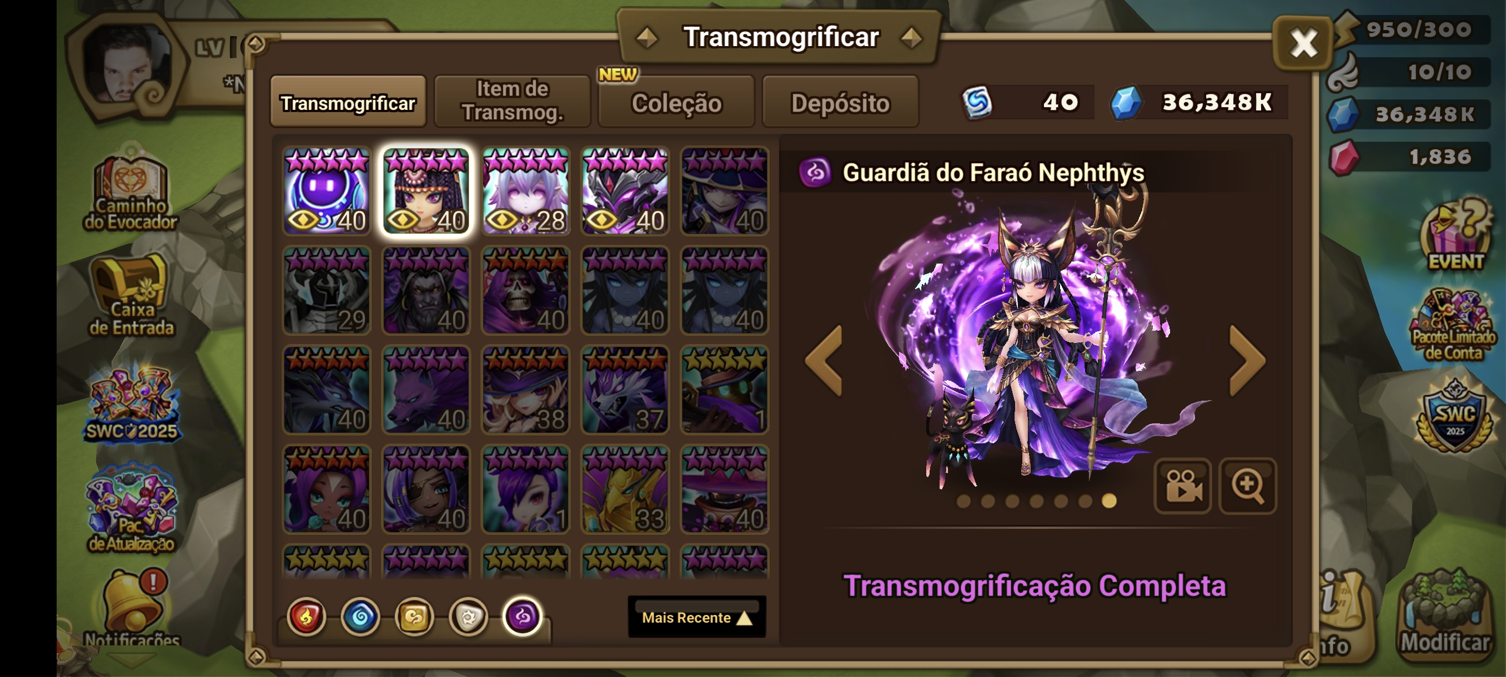Zoom into skin with magnifier icon

point(1247,486)
